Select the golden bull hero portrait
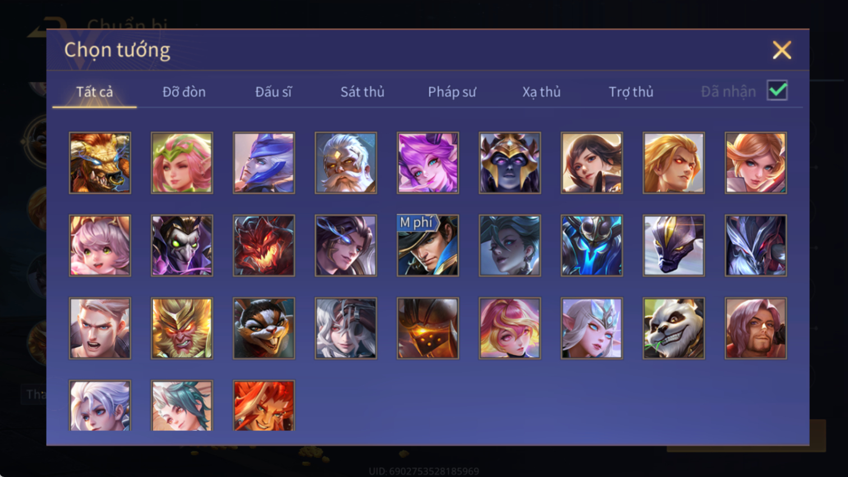 [100, 163]
